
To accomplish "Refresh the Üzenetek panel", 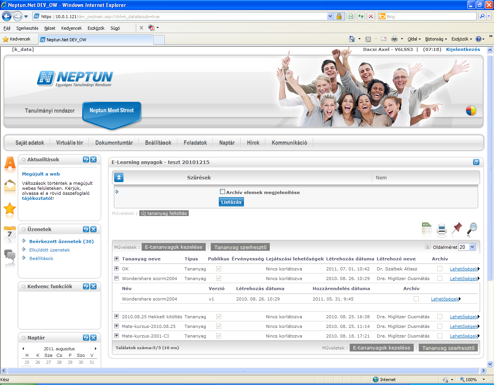I will tap(86, 229).
